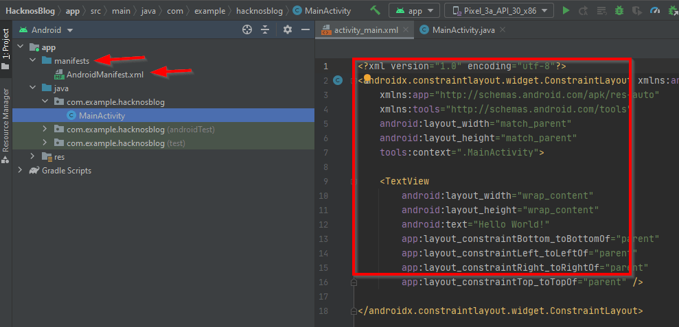The width and height of the screenshot is (679, 327).
Task: Click layout_constraintTop_toTopOf attribute on line 16
Action: pos(514,282)
